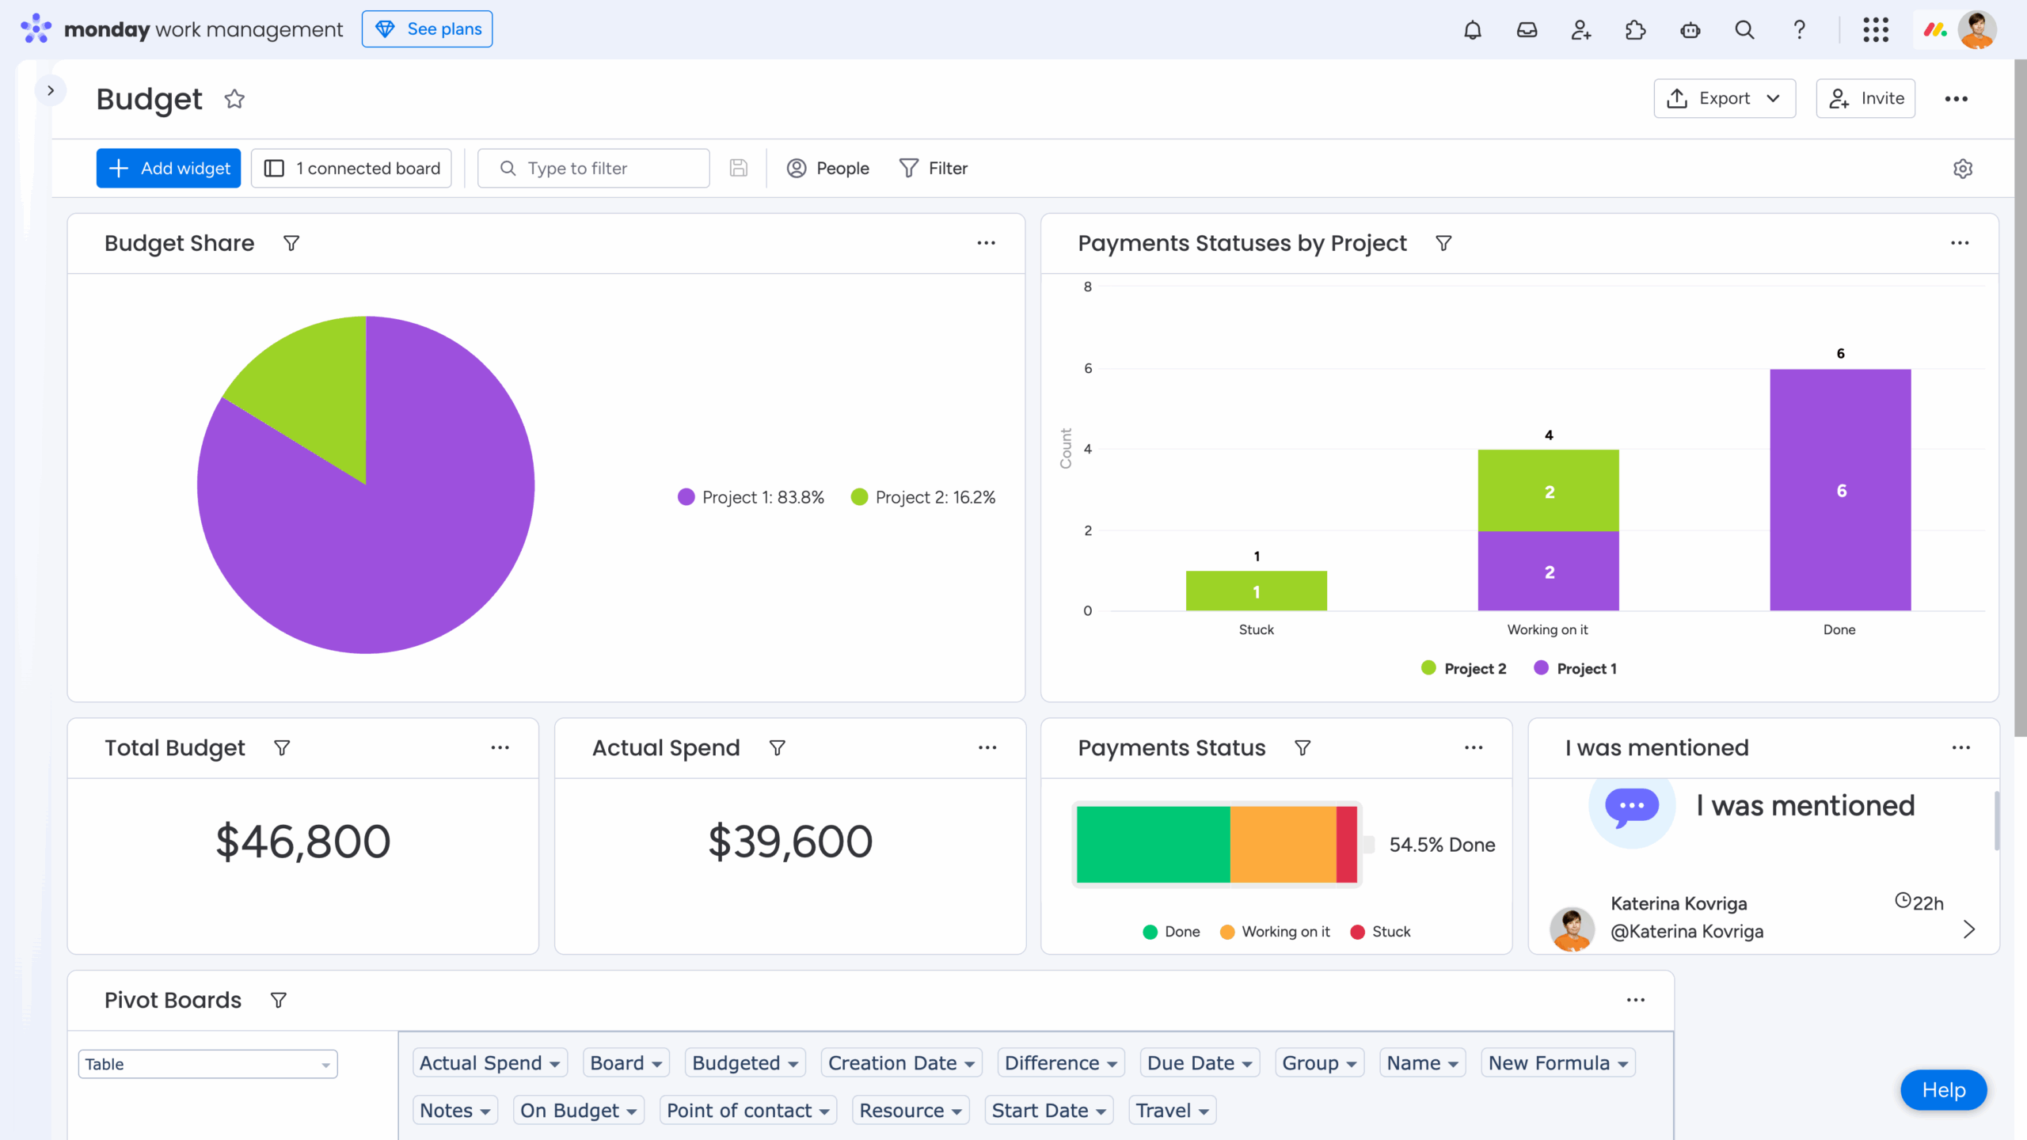Image resolution: width=2027 pixels, height=1140 pixels.
Task: Open the inbox icon in the top bar
Action: (x=1527, y=29)
